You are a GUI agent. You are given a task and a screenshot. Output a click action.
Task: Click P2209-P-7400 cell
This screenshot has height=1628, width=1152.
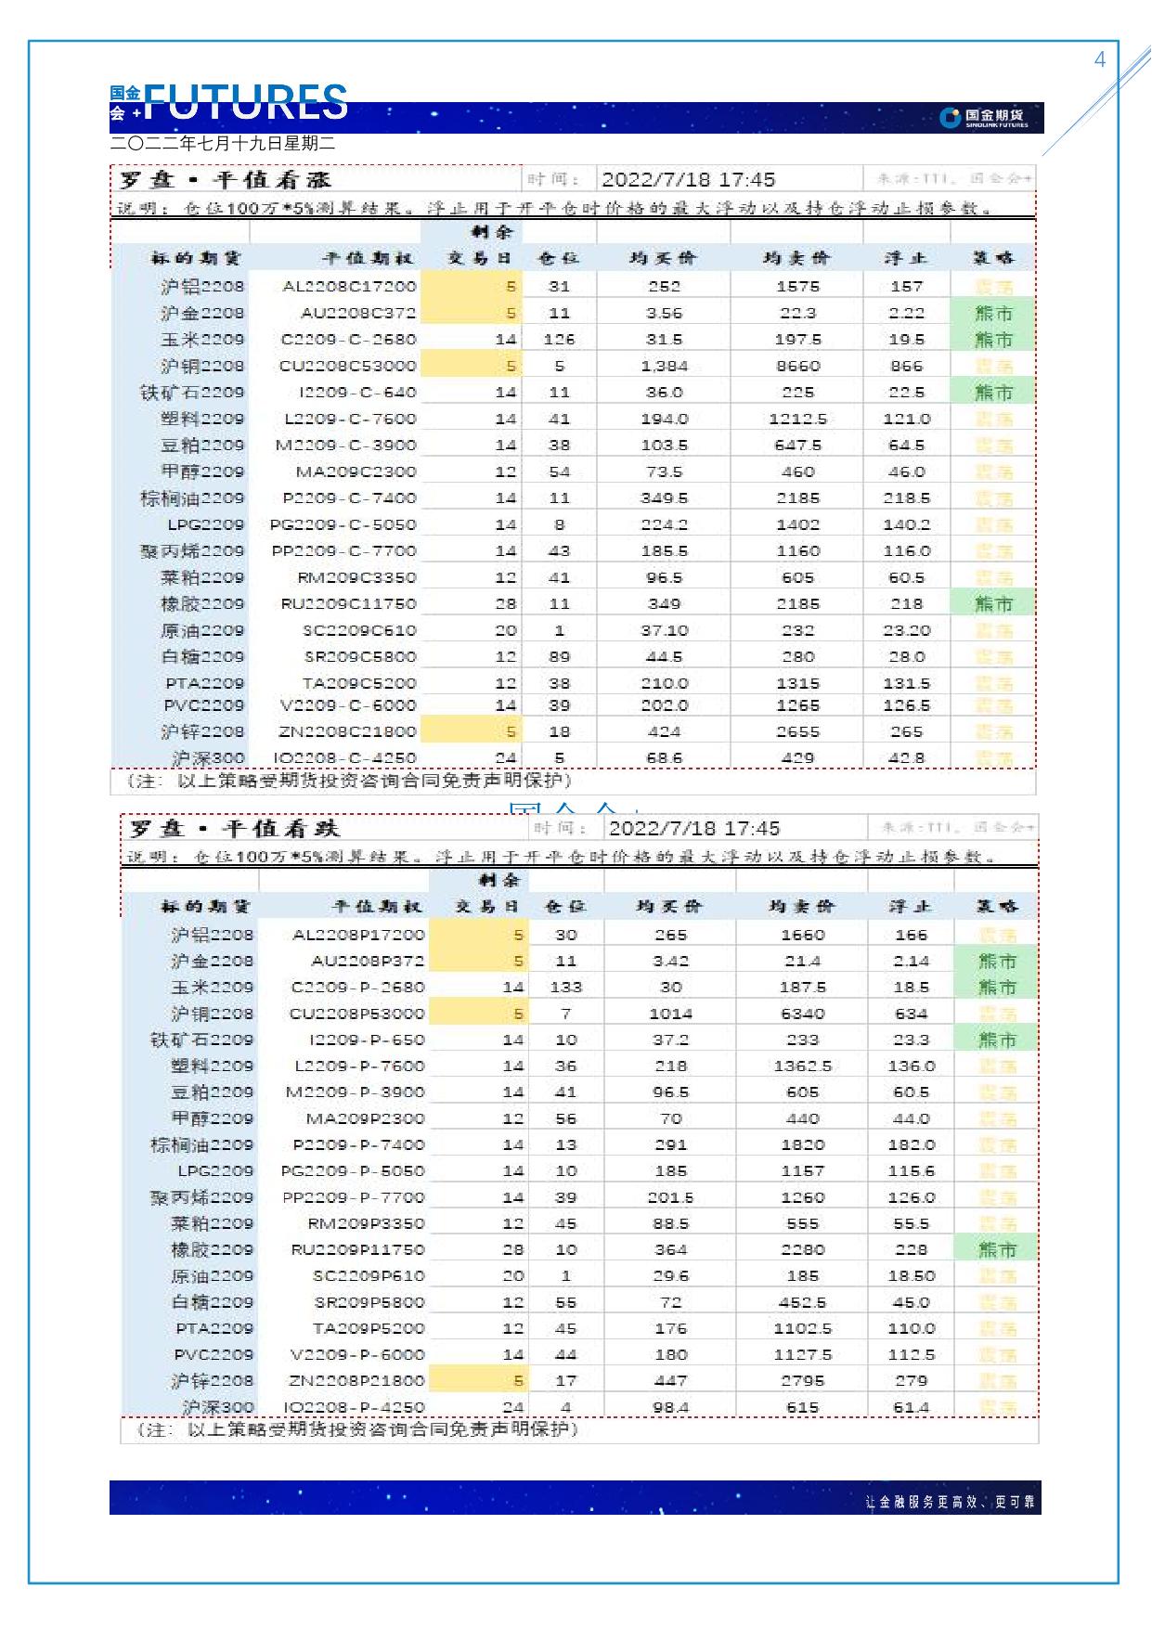tap(359, 1144)
